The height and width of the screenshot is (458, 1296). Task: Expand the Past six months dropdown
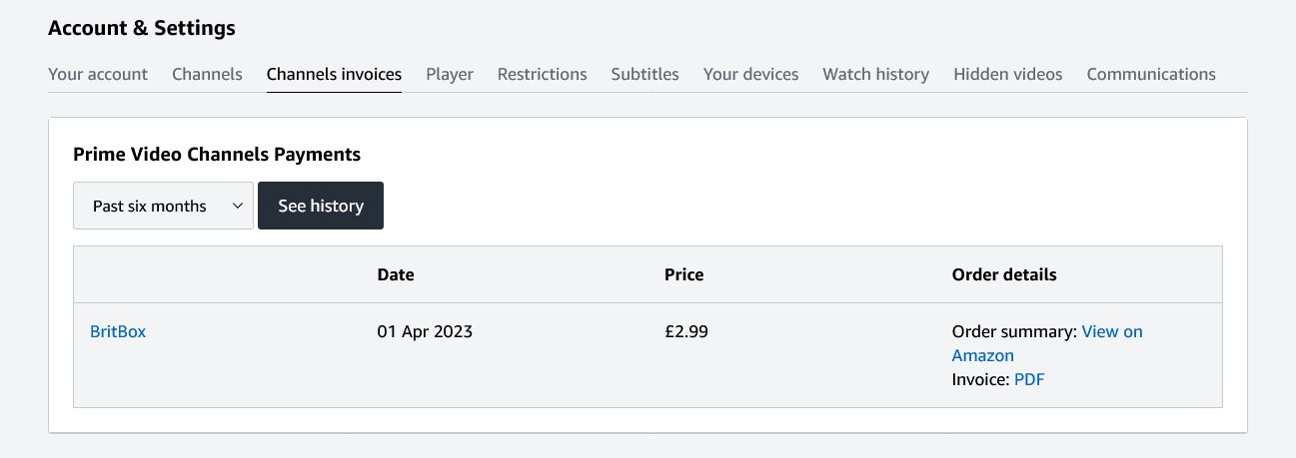pyautogui.click(x=163, y=206)
